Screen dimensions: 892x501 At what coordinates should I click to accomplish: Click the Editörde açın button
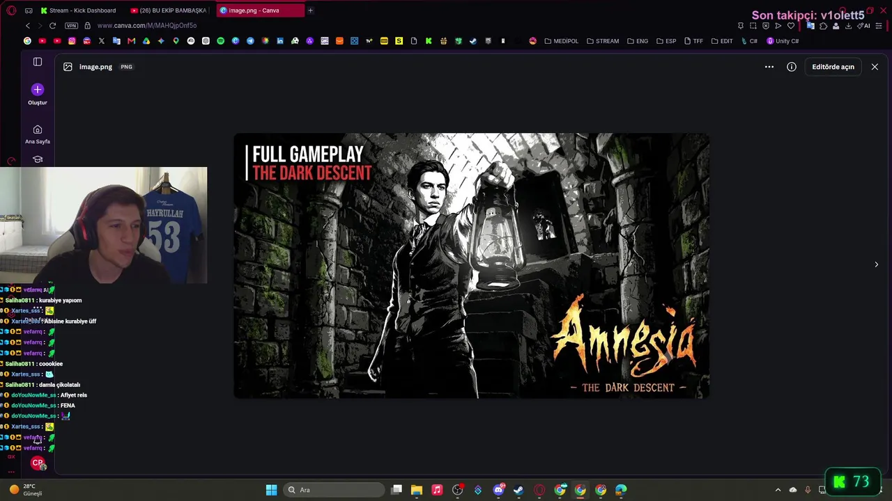coord(833,67)
